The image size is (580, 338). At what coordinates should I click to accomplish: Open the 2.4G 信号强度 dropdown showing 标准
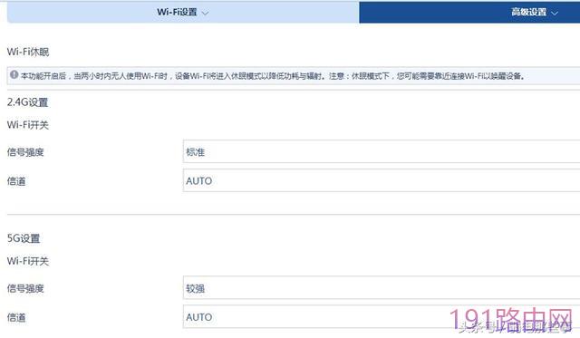pyautogui.click(x=382, y=151)
